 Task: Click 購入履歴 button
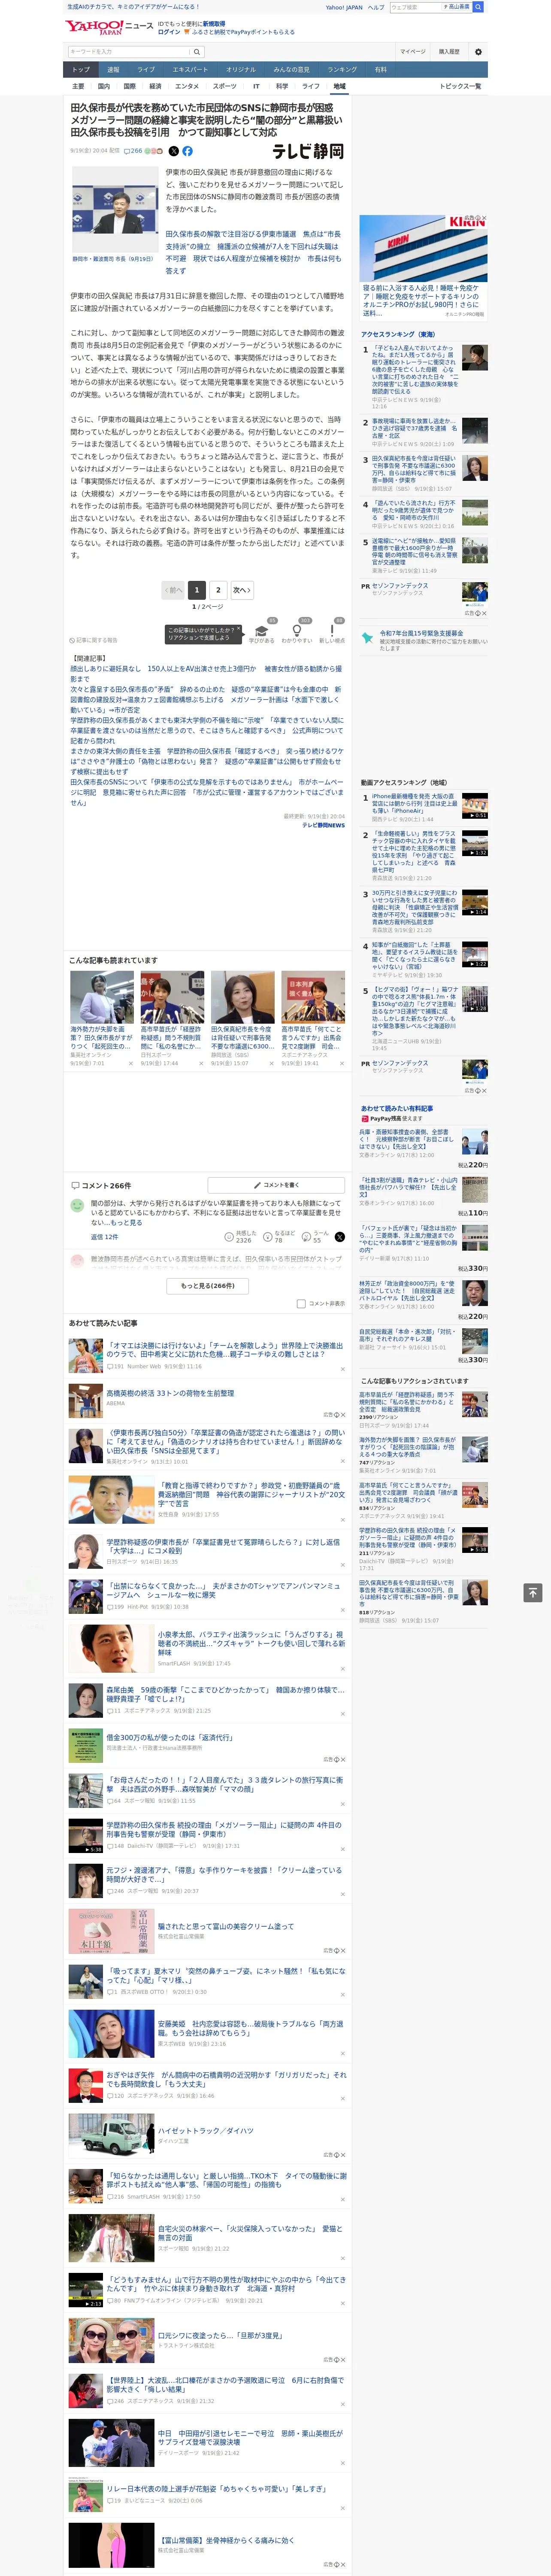tap(449, 52)
